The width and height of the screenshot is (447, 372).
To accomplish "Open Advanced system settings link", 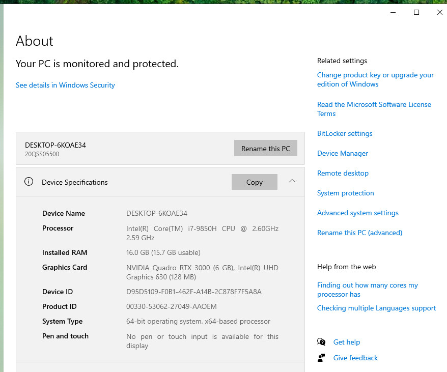I will (358, 213).
